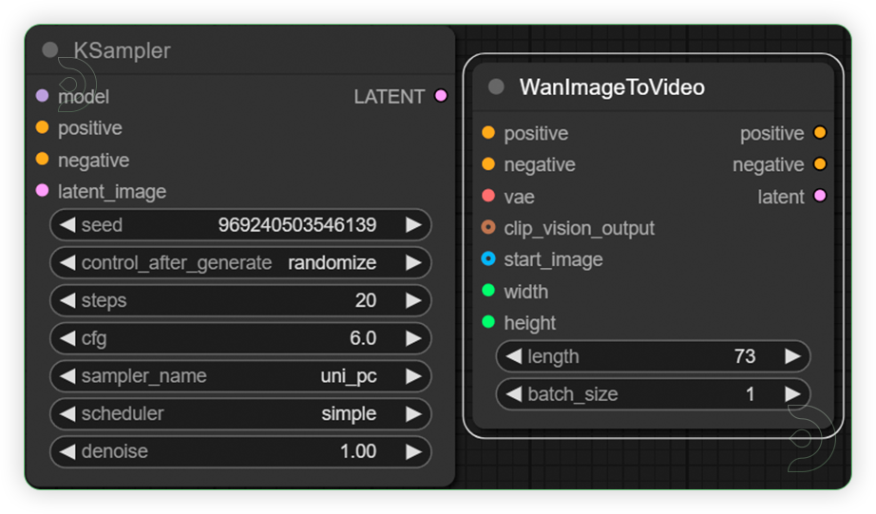
Task: Decrease steps with the left arrow
Action: 67,300
